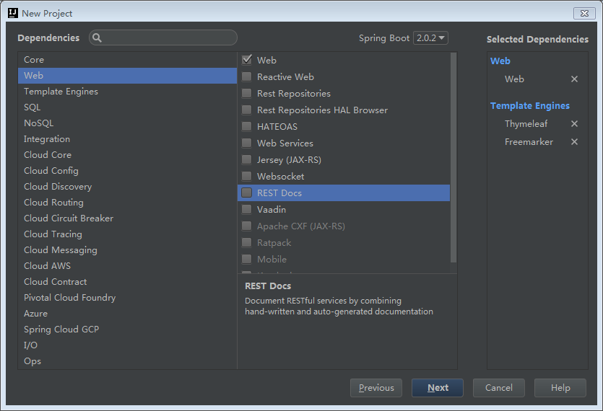Image resolution: width=603 pixels, height=411 pixels.
Task: Close the New Project window
Action: [x=584, y=14]
